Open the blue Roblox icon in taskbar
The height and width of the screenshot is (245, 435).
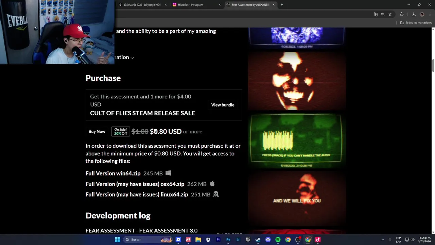tap(178, 240)
